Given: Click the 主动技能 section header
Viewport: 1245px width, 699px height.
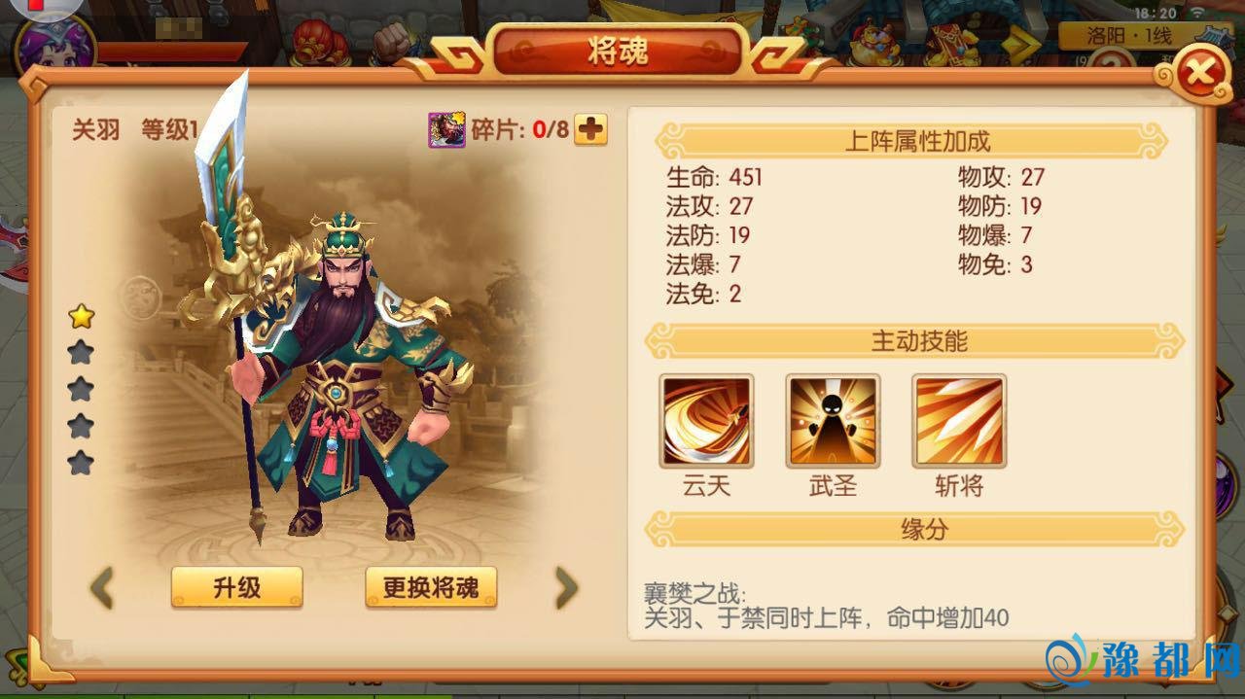Looking at the screenshot, I should coord(918,341).
